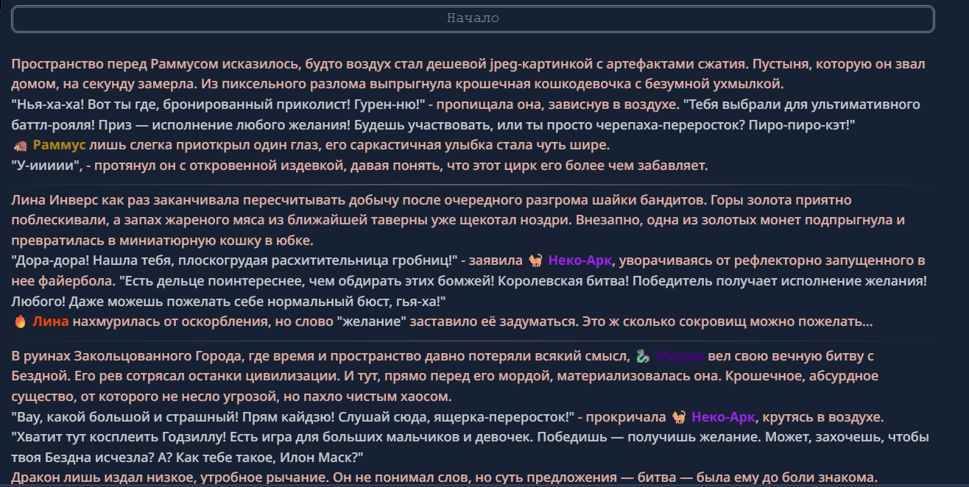Click the phrase "Пиро-пиро-кэт!"
Viewport: 969px width, 487px height.
pyautogui.click(x=802, y=124)
